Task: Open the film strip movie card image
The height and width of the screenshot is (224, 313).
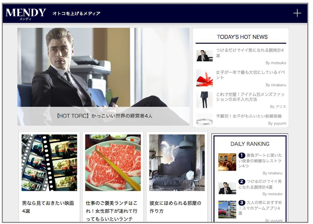Action: tap(49, 163)
